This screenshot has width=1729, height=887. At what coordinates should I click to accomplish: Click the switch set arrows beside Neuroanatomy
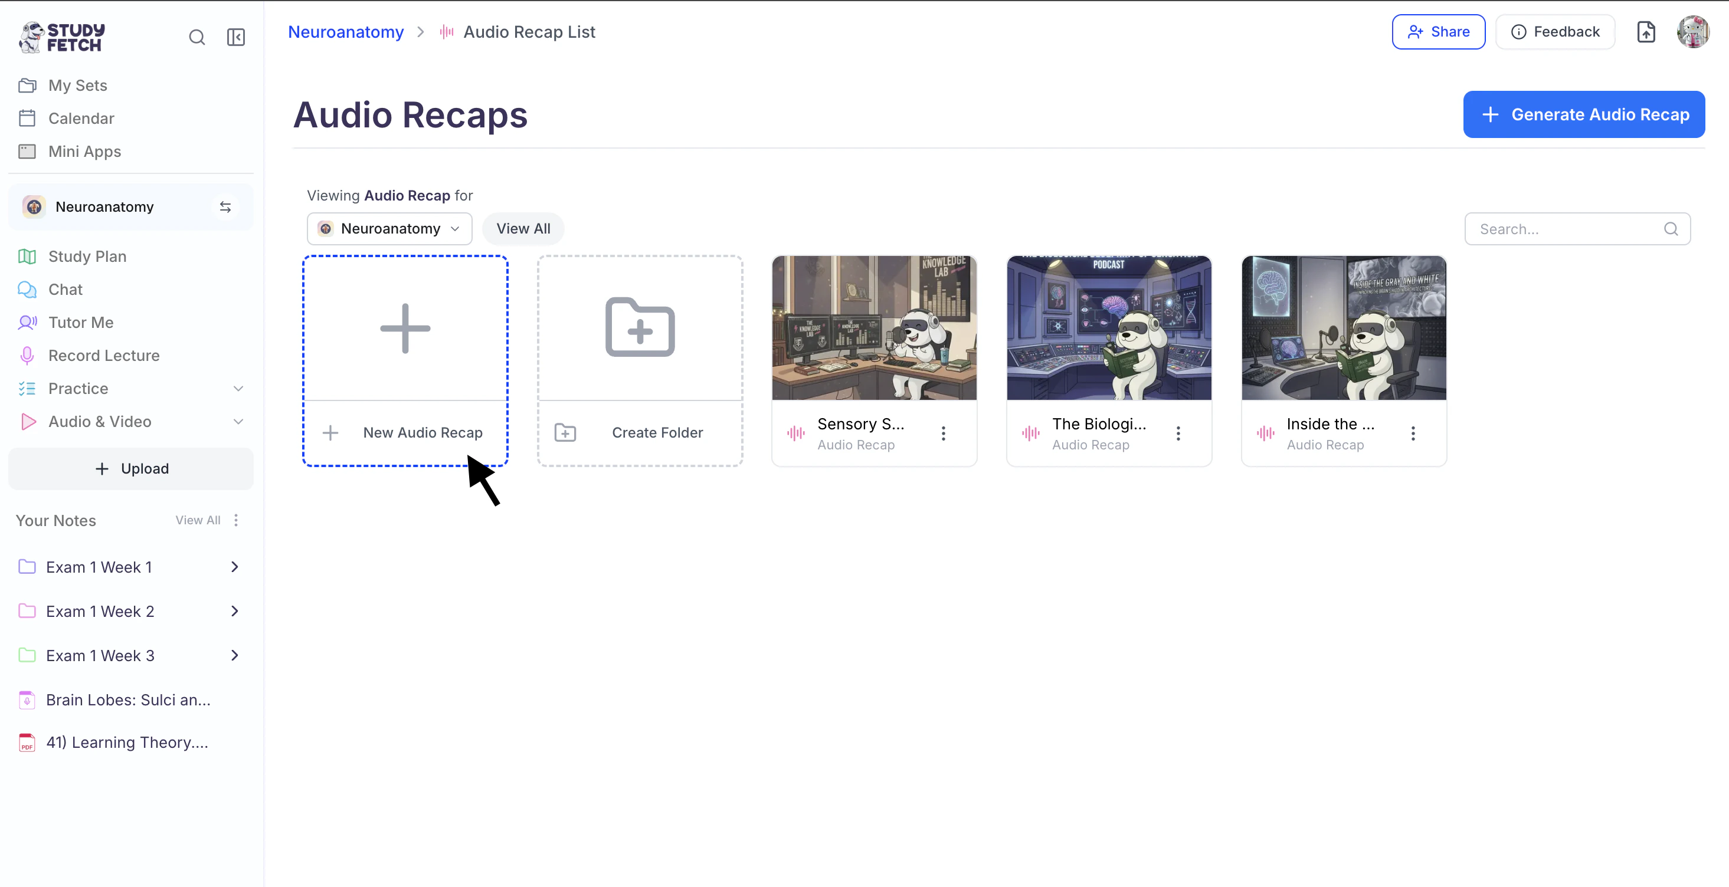pyautogui.click(x=225, y=208)
